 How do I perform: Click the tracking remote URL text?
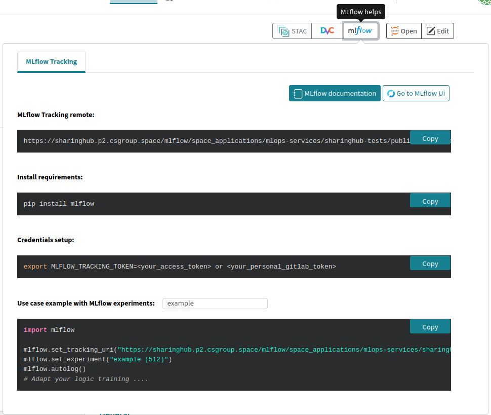pyautogui.click(x=217, y=141)
